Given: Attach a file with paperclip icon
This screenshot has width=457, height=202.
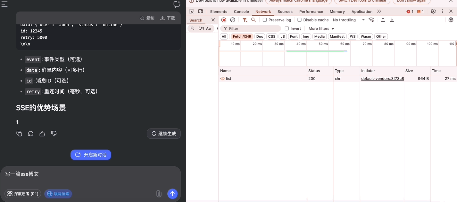Looking at the screenshot, I should point(159,193).
